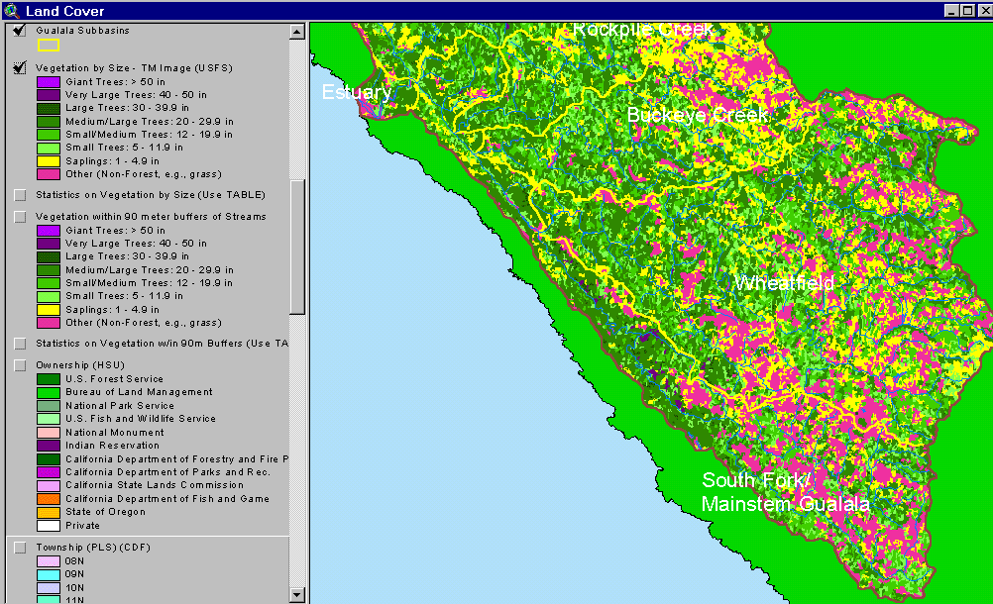
Task: Click pink Other swatch under Vegetation by Size
Action: (x=49, y=174)
